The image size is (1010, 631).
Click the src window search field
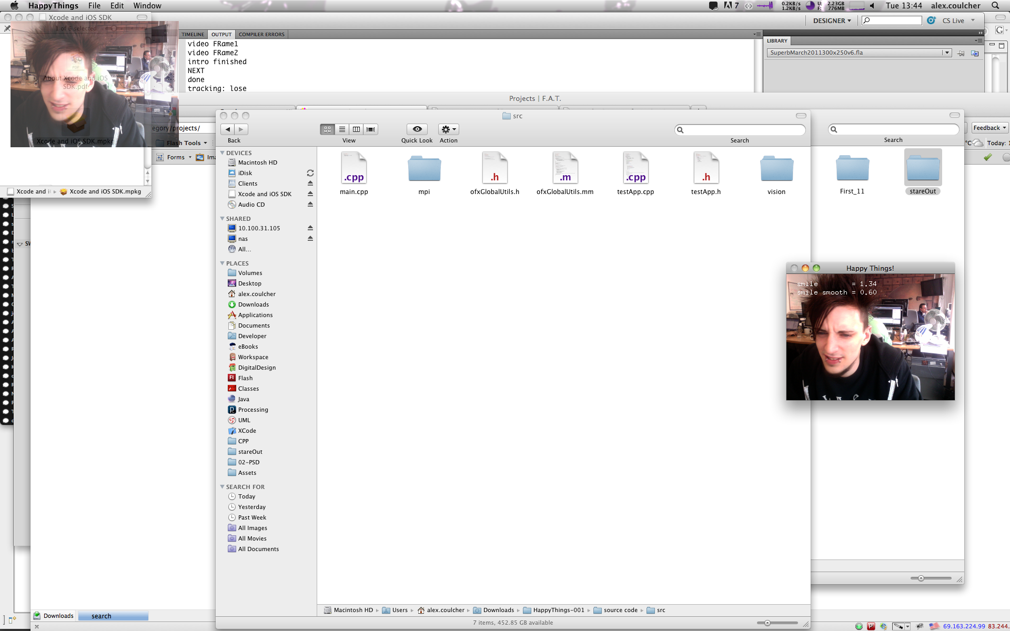(x=740, y=130)
